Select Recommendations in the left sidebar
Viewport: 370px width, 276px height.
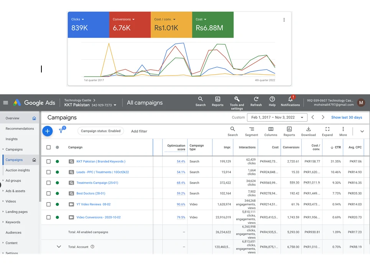[20, 129]
